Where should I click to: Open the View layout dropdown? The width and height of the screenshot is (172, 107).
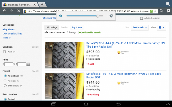162,27
